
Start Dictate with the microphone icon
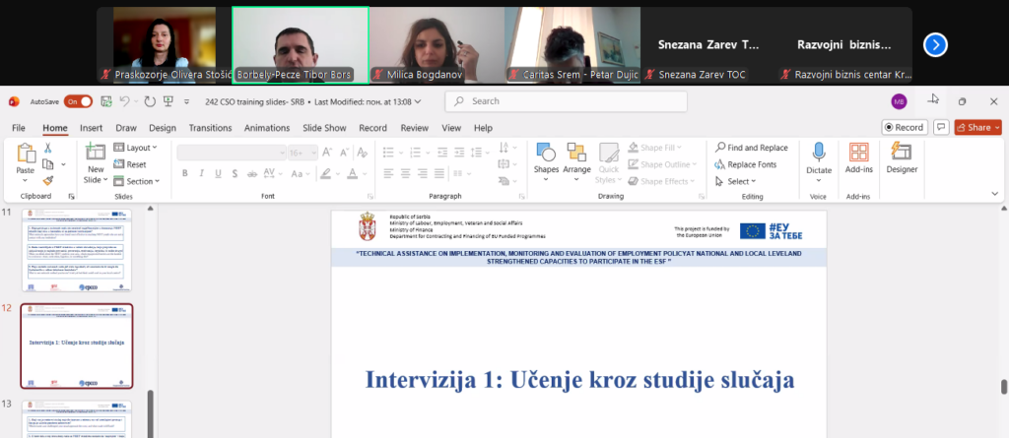(818, 157)
